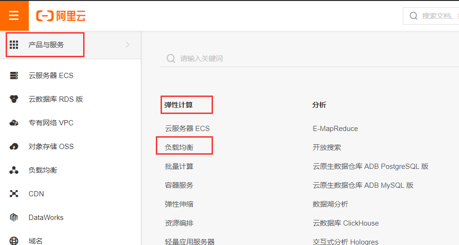Click the 分析 category heading
Screen dimensions: 459x245
click(x=319, y=105)
